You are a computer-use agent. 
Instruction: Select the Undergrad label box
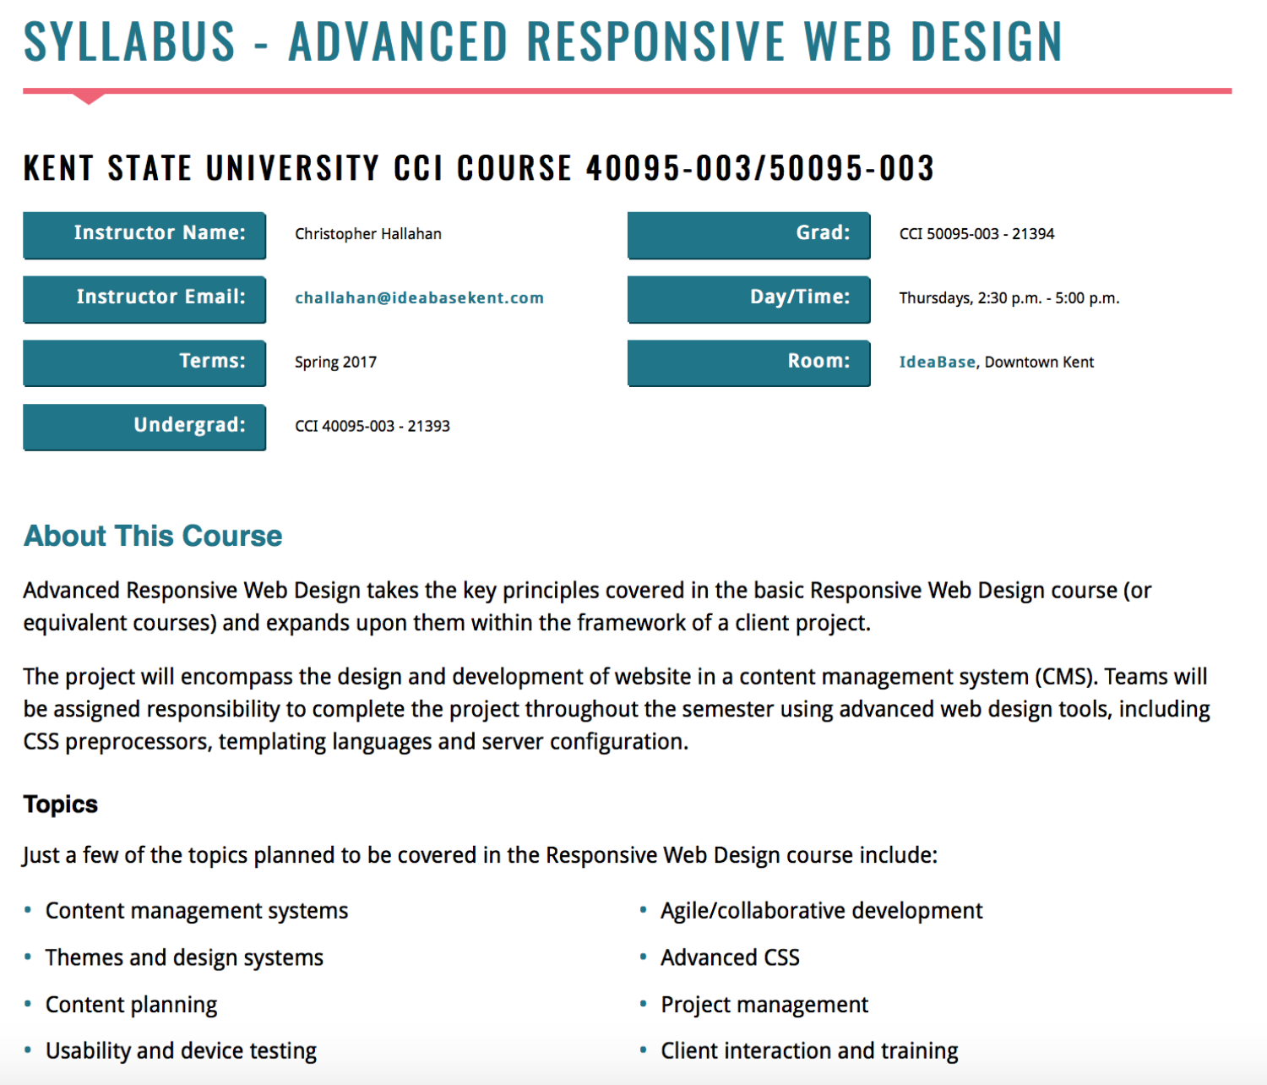tap(144, 426)
